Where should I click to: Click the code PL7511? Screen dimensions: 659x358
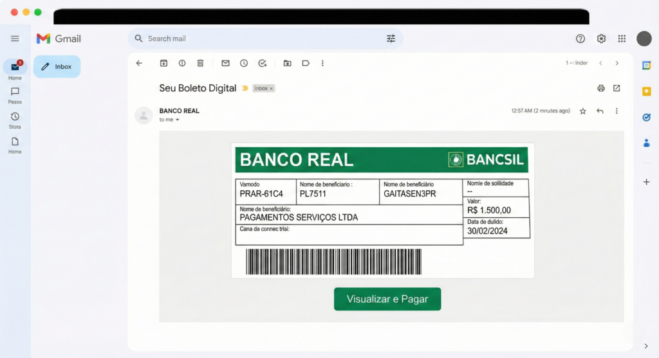coord(313,194)
